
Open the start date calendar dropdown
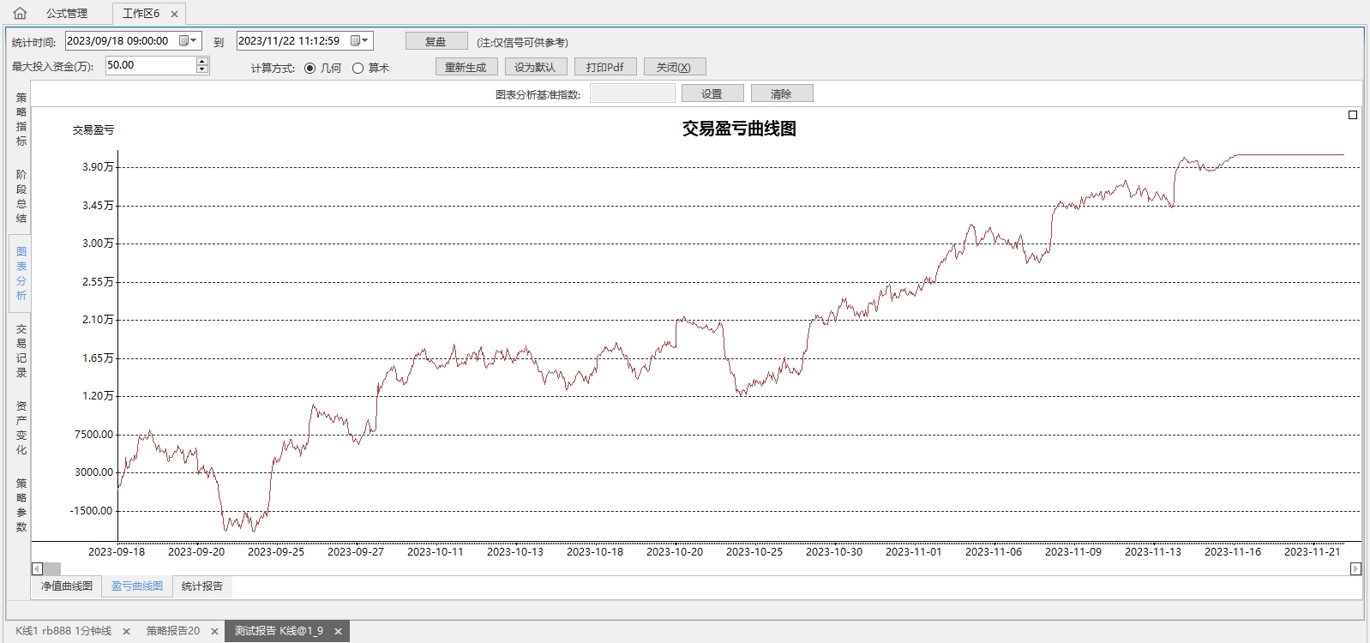pos(189,40)
